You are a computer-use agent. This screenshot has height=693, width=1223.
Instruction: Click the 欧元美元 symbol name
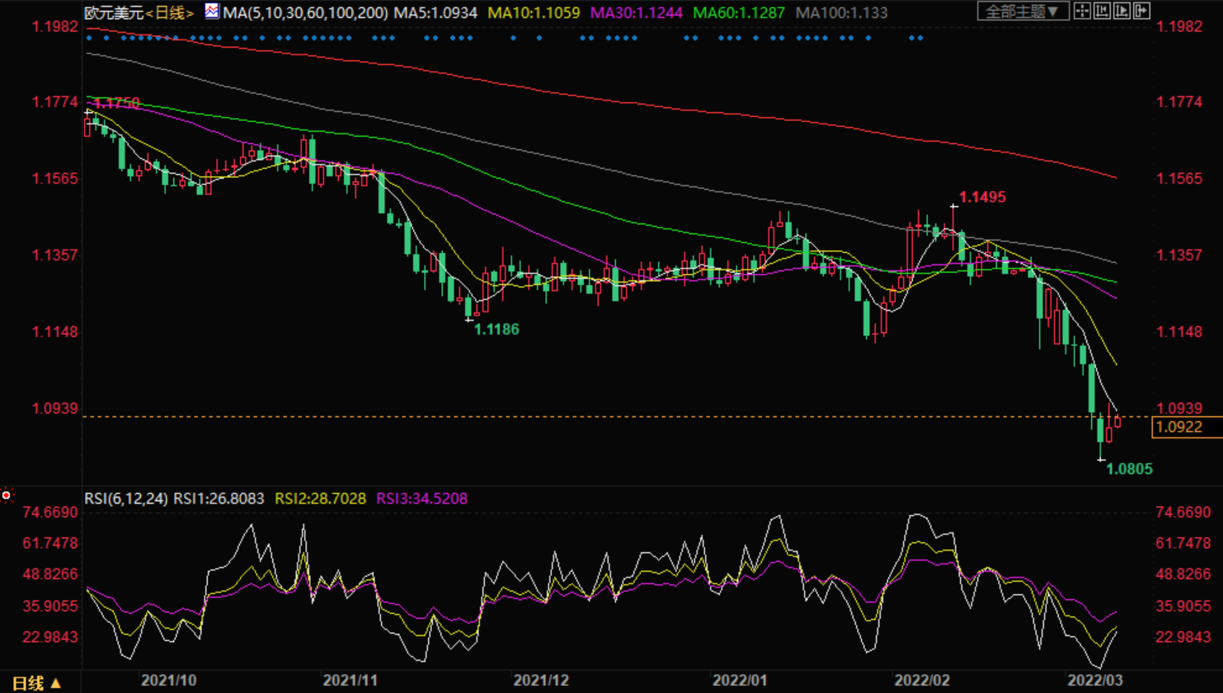point(114,13)
